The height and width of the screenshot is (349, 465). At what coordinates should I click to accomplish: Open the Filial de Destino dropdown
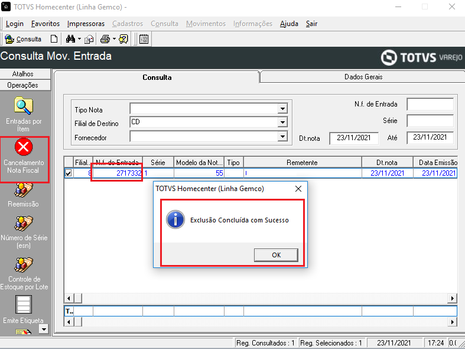click(x=282, y=122)
